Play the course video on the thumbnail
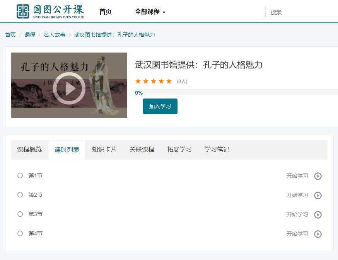Image resolution: width=338 pixels, height=260 pixels. (x=69, y=88)
